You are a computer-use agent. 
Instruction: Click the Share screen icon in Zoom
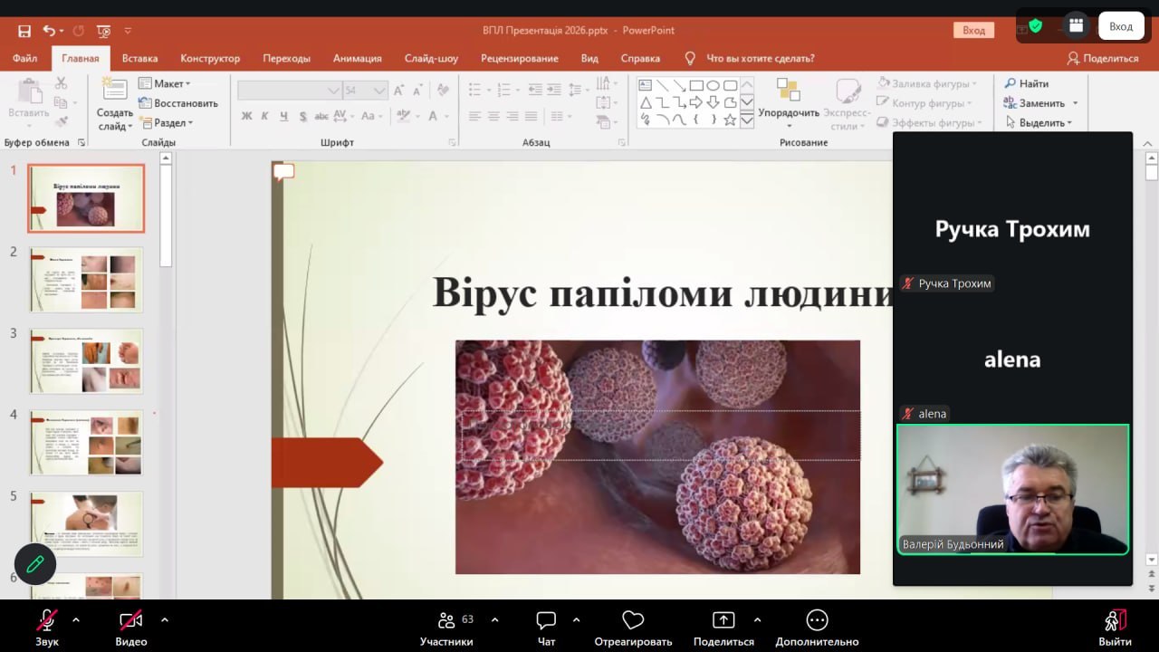[723, 620]
